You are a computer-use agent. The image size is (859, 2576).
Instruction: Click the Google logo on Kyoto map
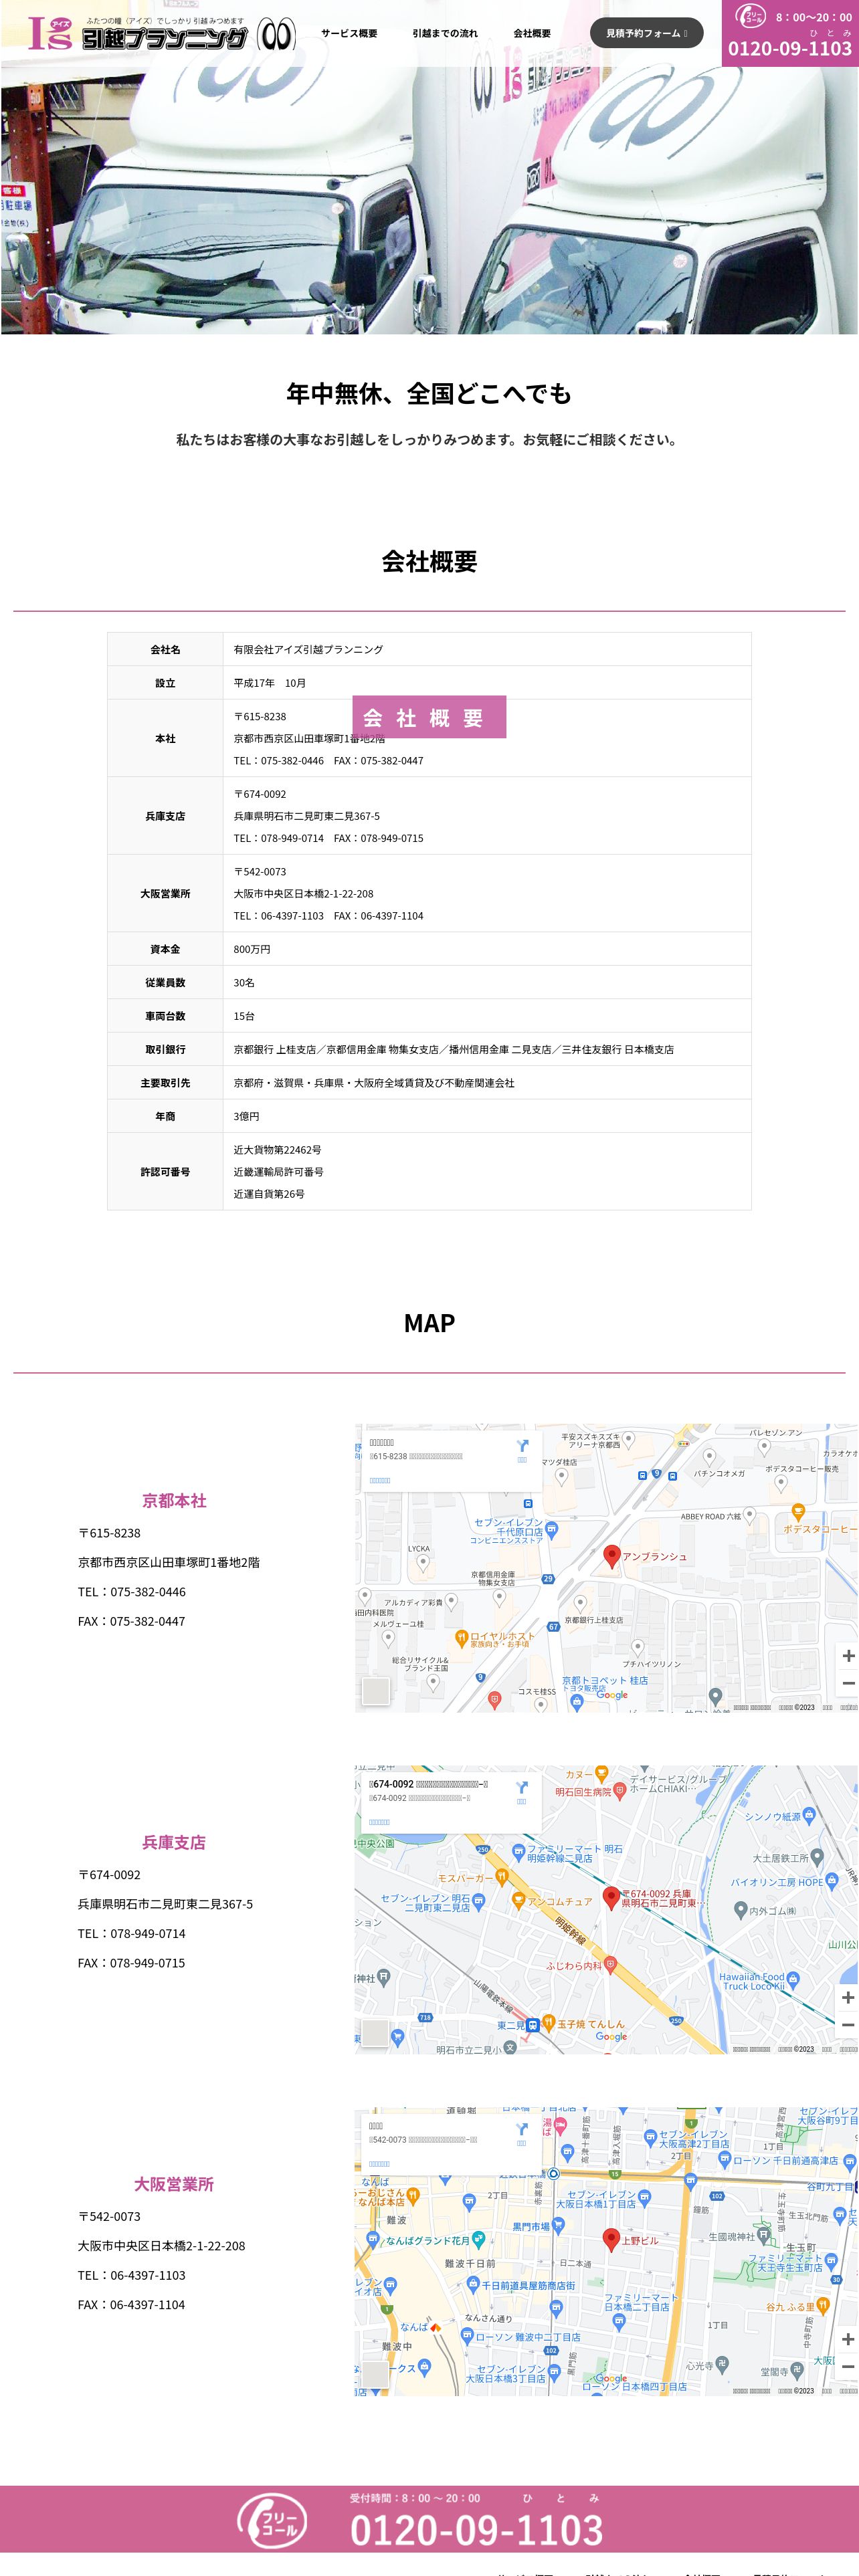coord(612,1695)
